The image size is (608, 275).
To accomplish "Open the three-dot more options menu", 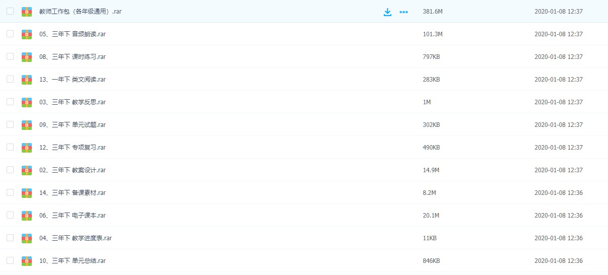I will (x=403, y=12).
